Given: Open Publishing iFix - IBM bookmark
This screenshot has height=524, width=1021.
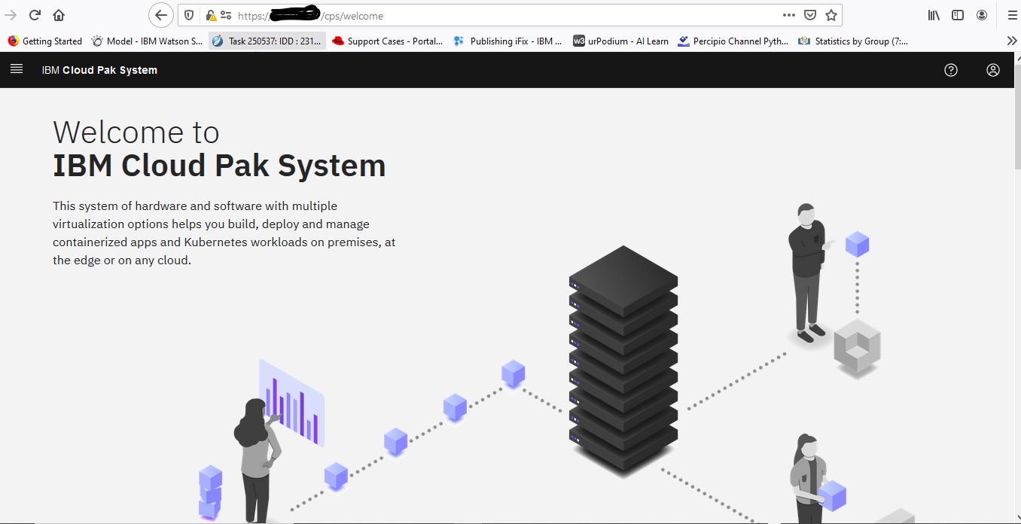Looking at the screenshot, I should (x=508, y=41).
